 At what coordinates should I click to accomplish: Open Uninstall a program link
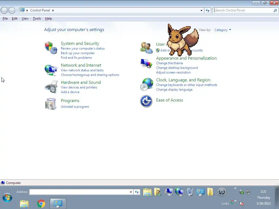75,107
